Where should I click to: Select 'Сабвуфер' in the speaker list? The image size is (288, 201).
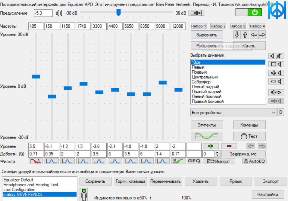tap(228, 82)
